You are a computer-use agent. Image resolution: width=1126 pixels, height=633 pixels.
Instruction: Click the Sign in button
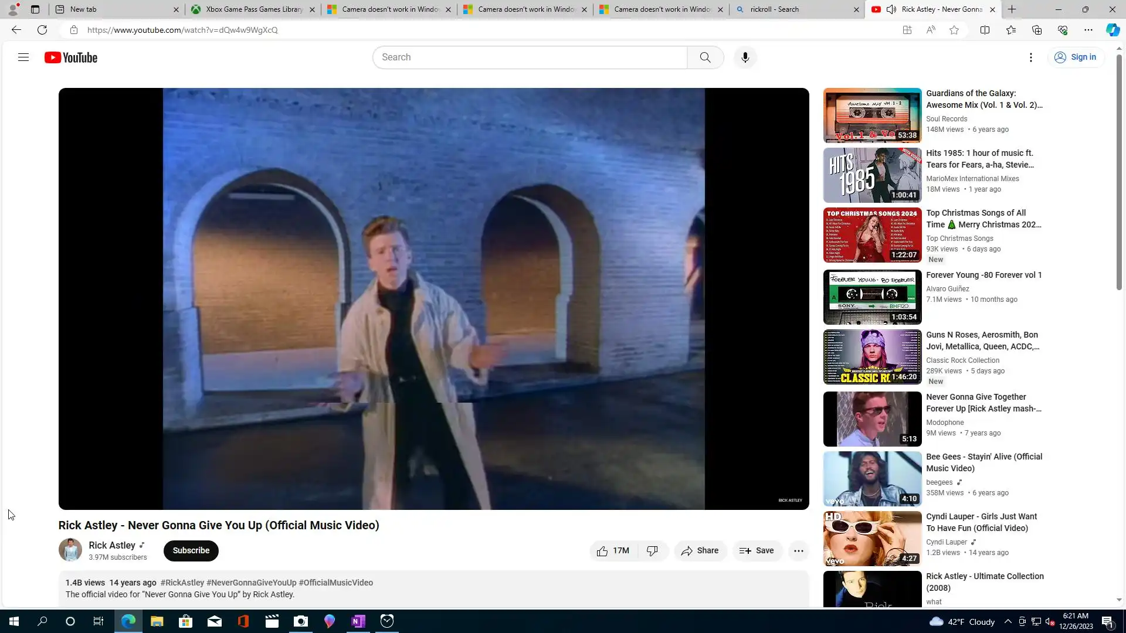(1075, 57)
